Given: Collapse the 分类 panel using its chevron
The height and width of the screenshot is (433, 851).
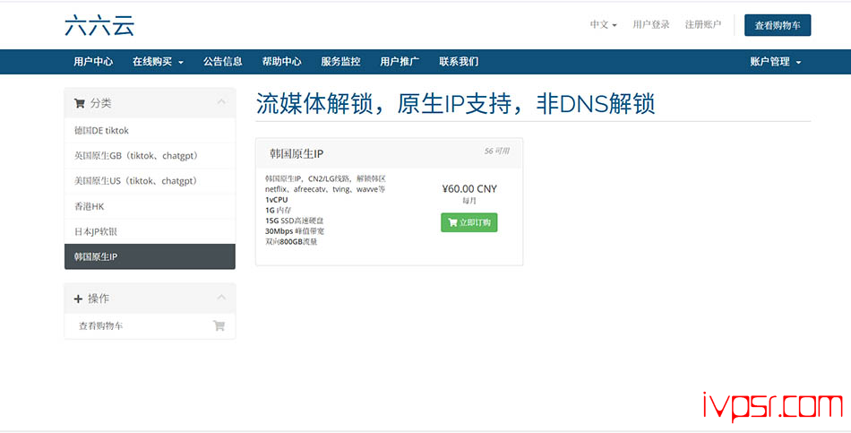Looking at the screenshot, I should pos(221,103).
